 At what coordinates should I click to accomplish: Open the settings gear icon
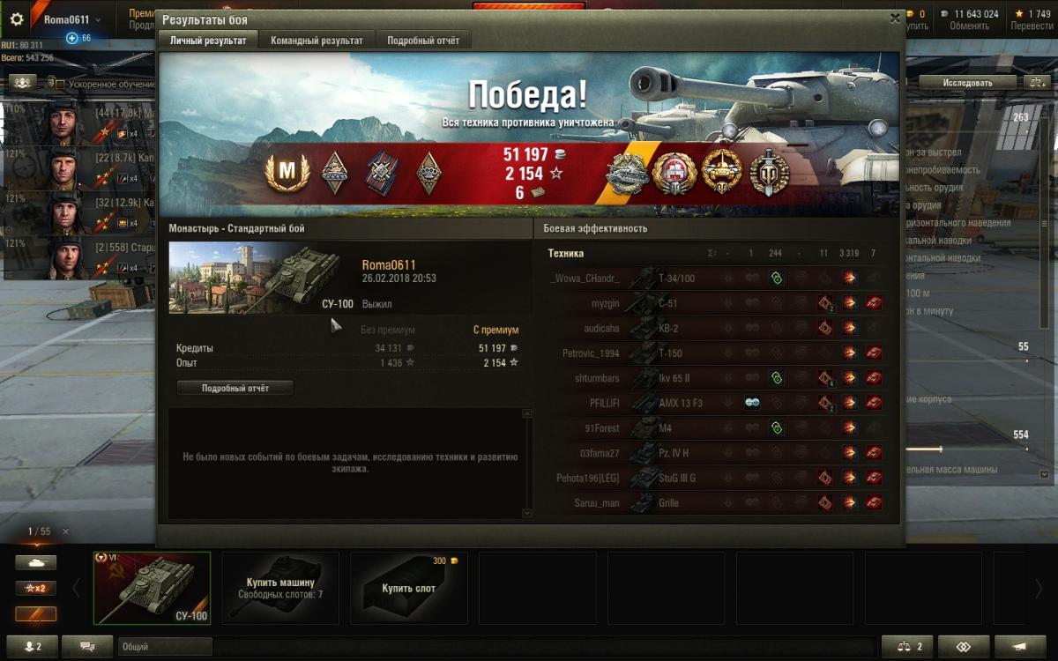(x=17, y=19)
